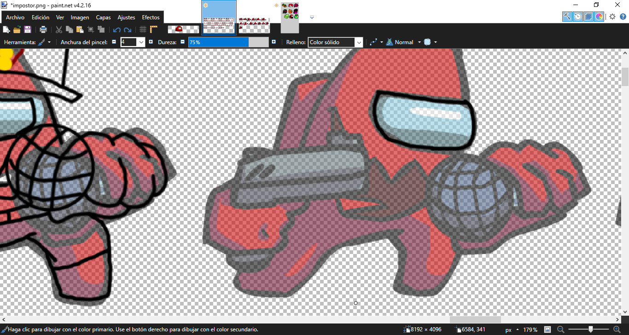This screenshot has height=335, width=629.
Task: Increase brush width with plus button
Action: 151,42
